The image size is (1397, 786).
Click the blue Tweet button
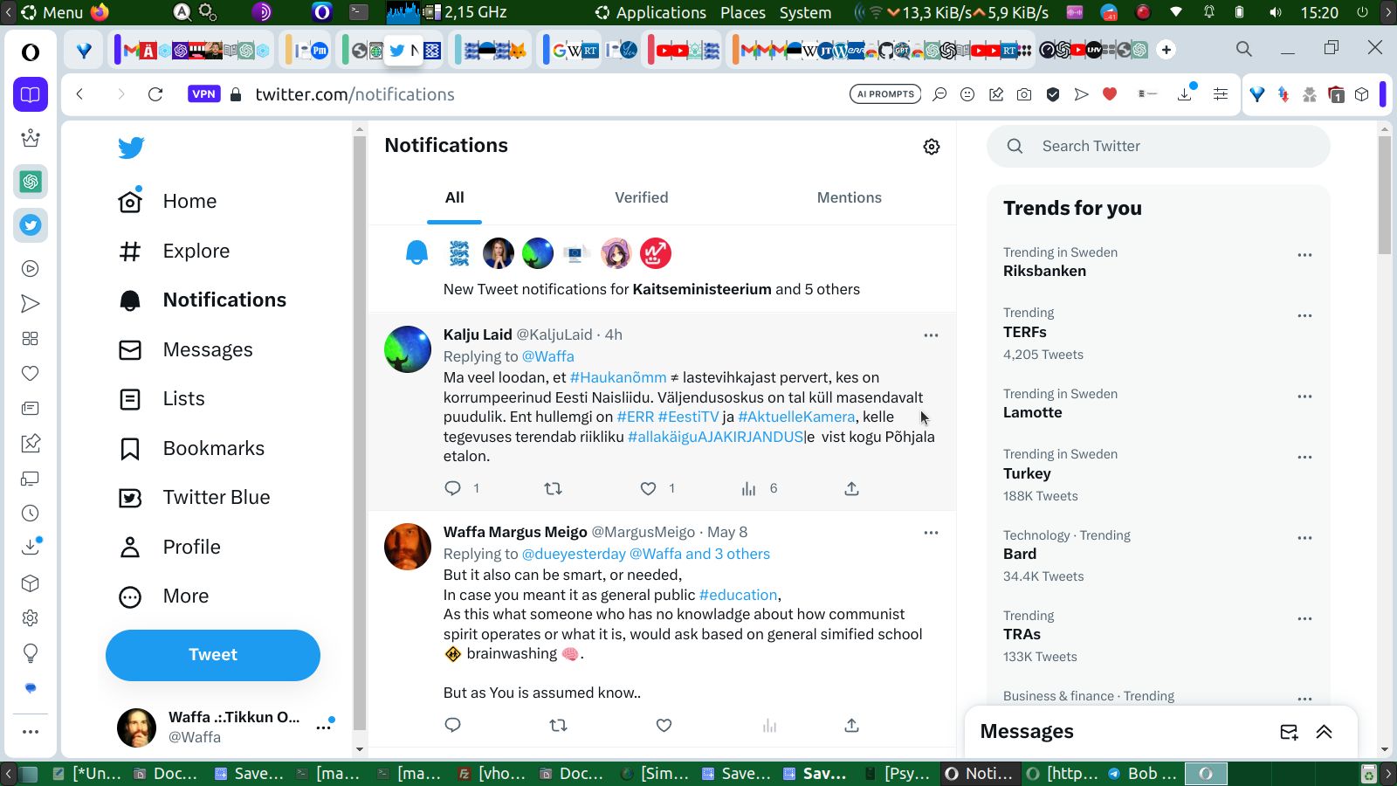pyautogui.click(x=213, y=655)
